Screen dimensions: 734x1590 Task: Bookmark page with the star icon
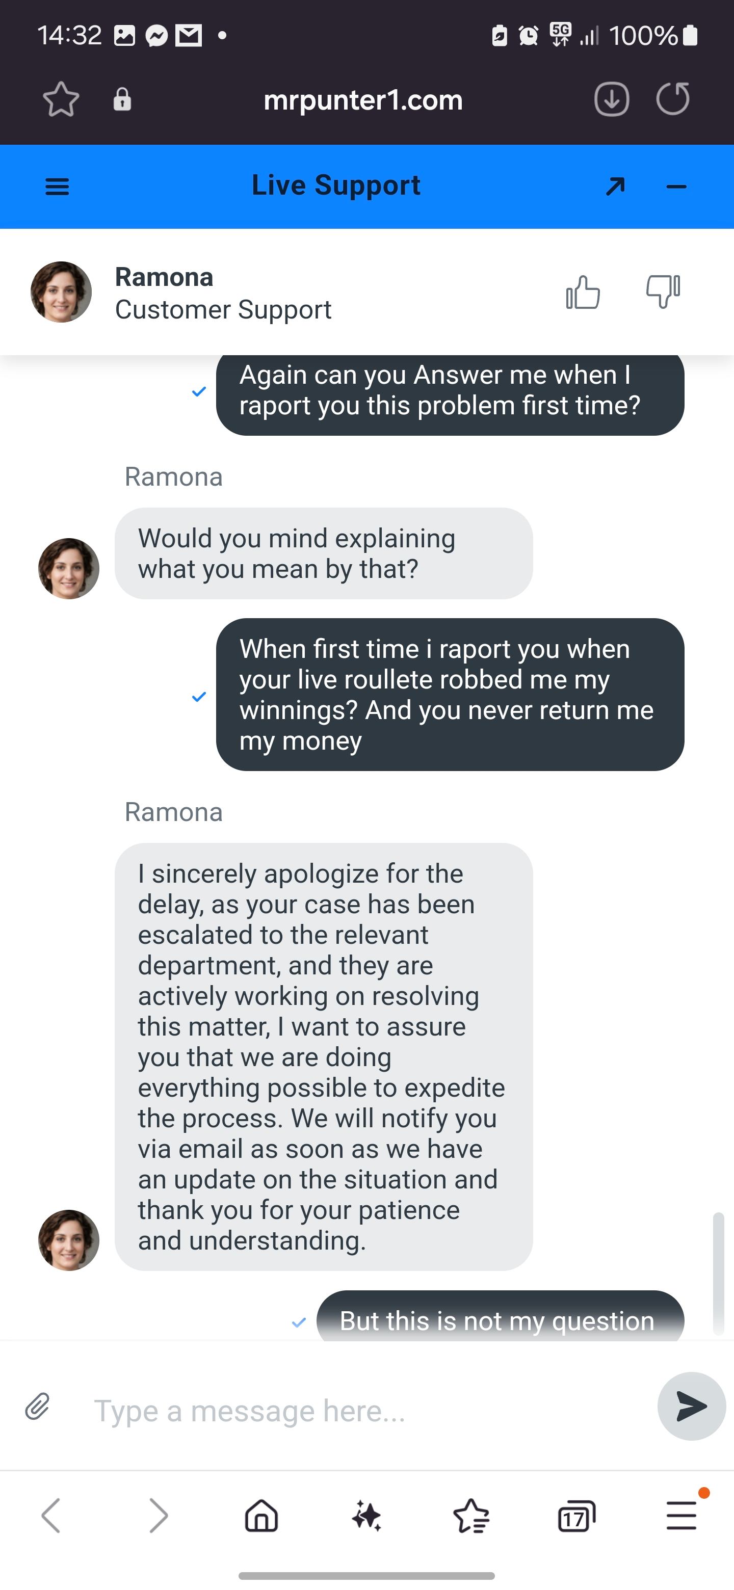click(61, 99)
